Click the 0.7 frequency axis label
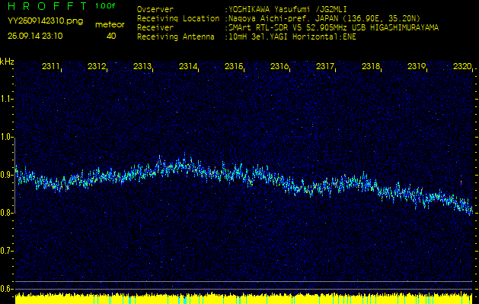This screenshot has height=304, width=479. click(7, 250)
